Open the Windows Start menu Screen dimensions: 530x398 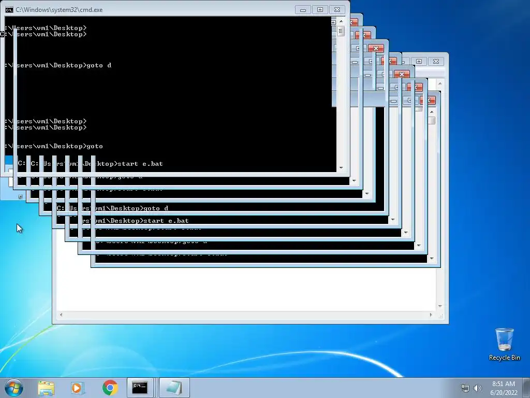pos(14,388)
